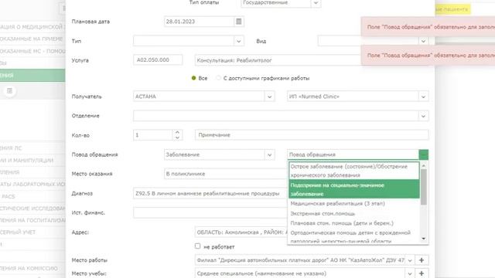Collapse the green 'Повод обращения' dropdown button

pos(424,154)
